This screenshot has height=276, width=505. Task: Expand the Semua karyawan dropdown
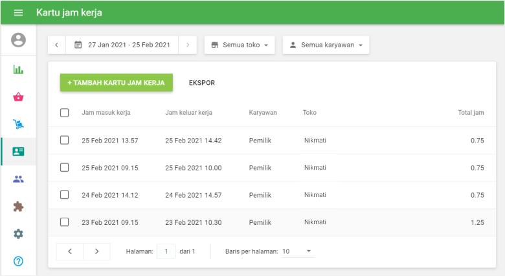326,45
